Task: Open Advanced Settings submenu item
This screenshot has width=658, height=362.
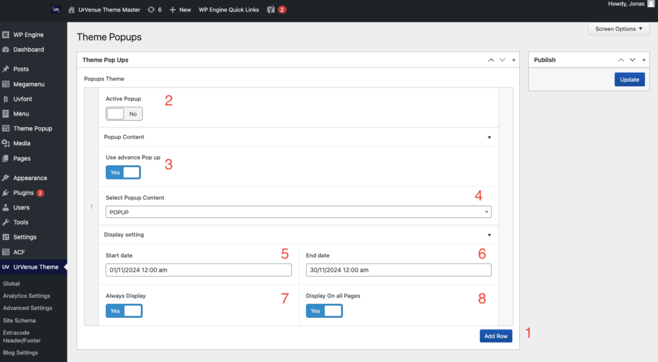Action: point(26,308)
